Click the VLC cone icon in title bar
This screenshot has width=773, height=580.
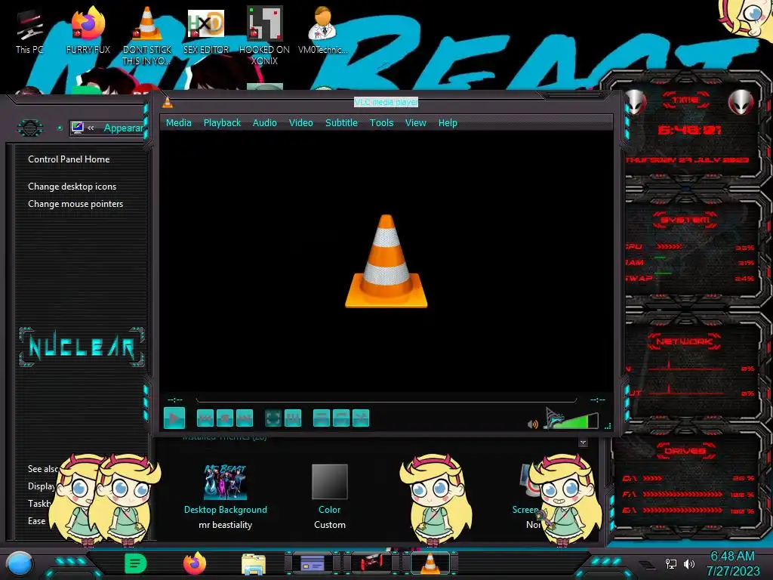coord(168,103)
